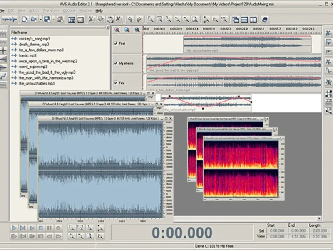Click the red magnifier above the track list
The width and height of the screenshot is (333, 250).
point(117,30)
